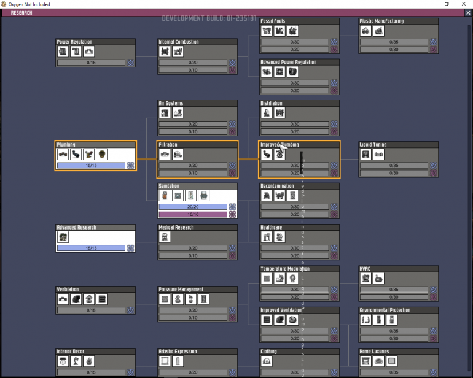Click the Filtration 0/20 progress bar

point(193,165)
